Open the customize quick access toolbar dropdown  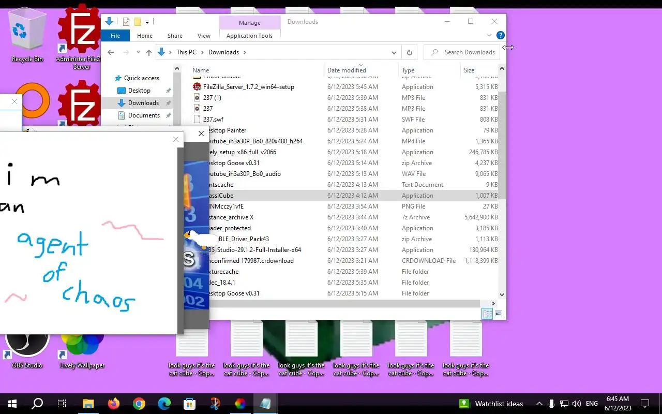tap(147, 22)
